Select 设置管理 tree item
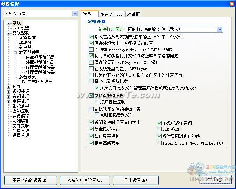 coord(21,136)
